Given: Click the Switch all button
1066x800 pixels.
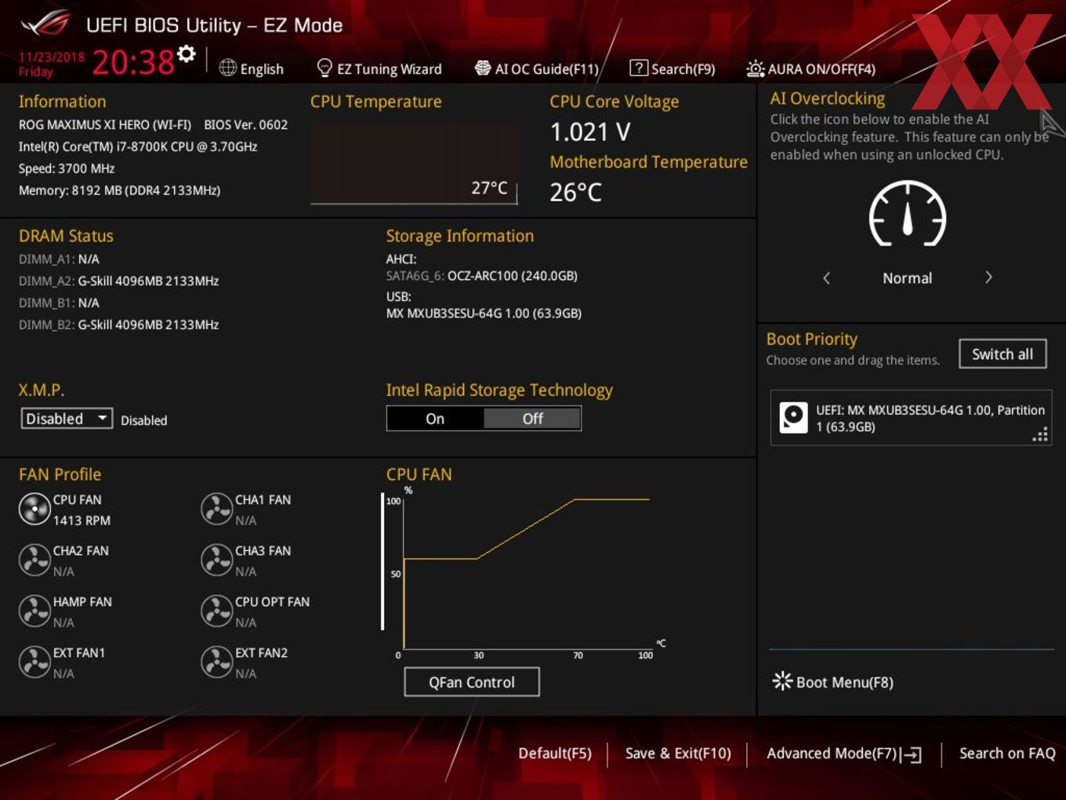Looking at the screenshot, I should click(1003, 354).
